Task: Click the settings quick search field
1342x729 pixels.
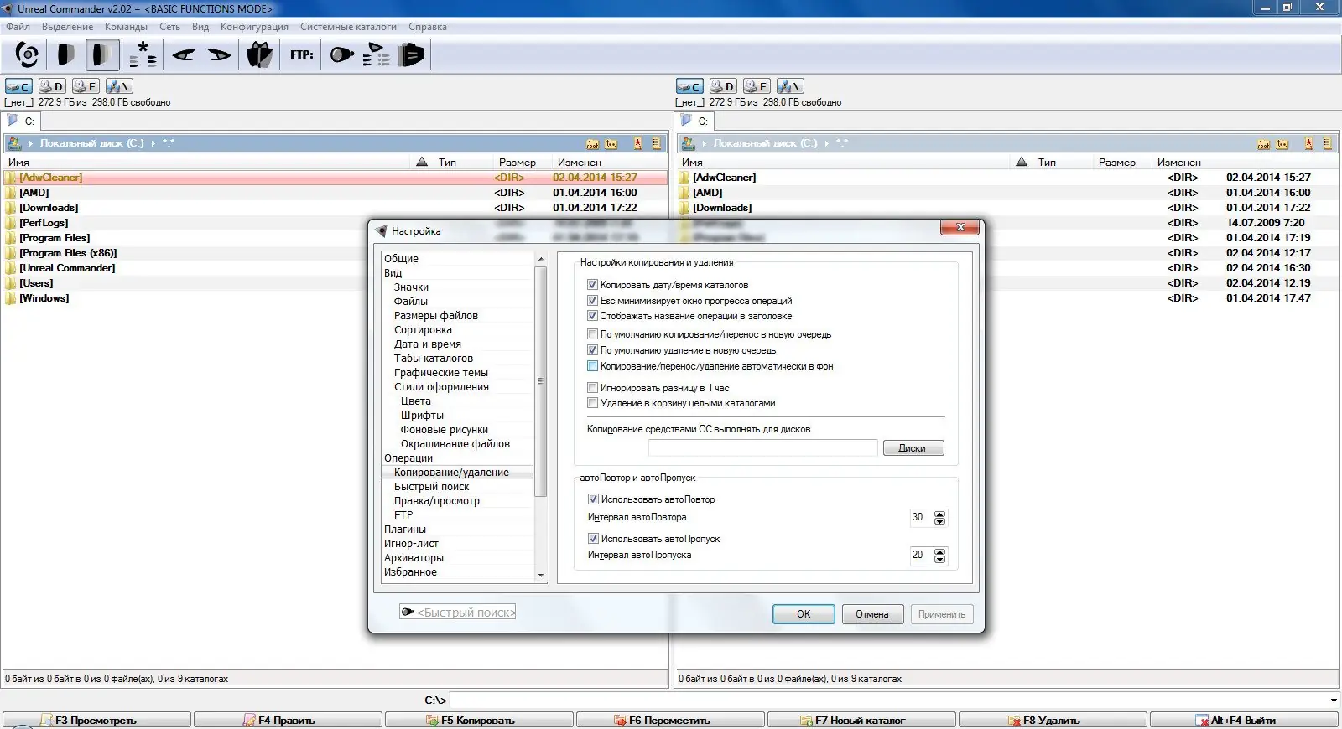Action: click(458, 613)
